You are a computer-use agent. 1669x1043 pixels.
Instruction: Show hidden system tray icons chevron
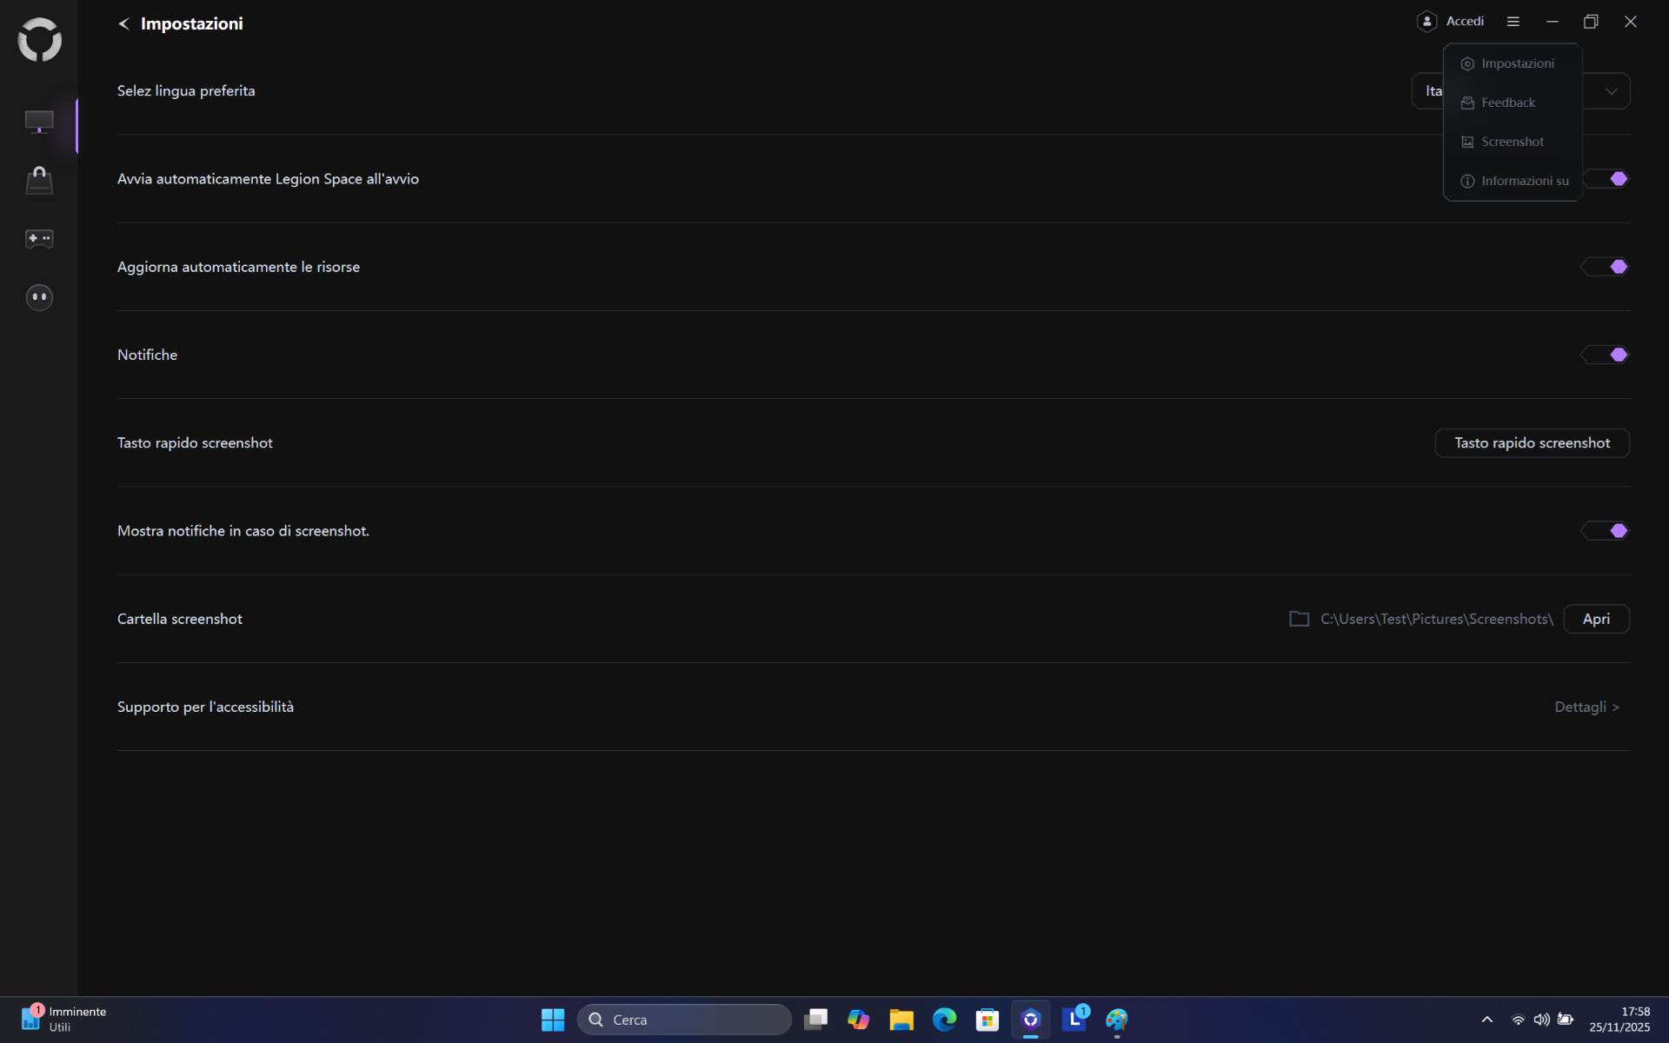coord(1486,1020)
